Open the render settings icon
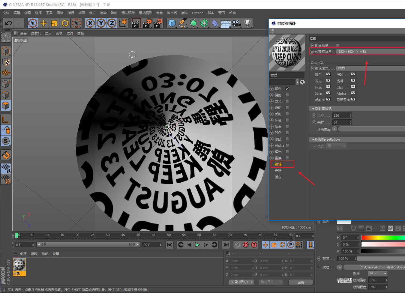The width and height of the screenshot is (405, 293). 158,23
